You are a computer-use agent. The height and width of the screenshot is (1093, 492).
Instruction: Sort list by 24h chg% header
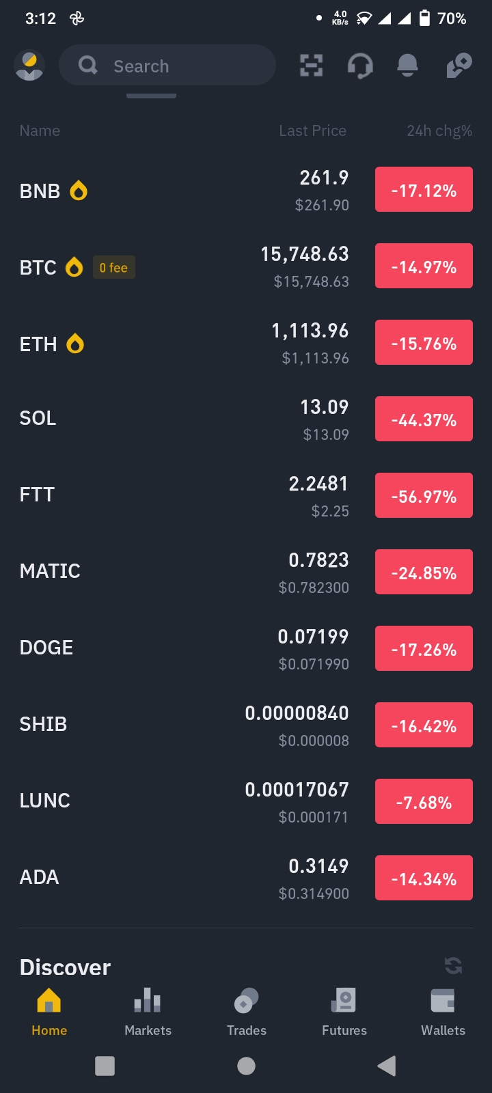pyautogui.click(x=439, y=130)
